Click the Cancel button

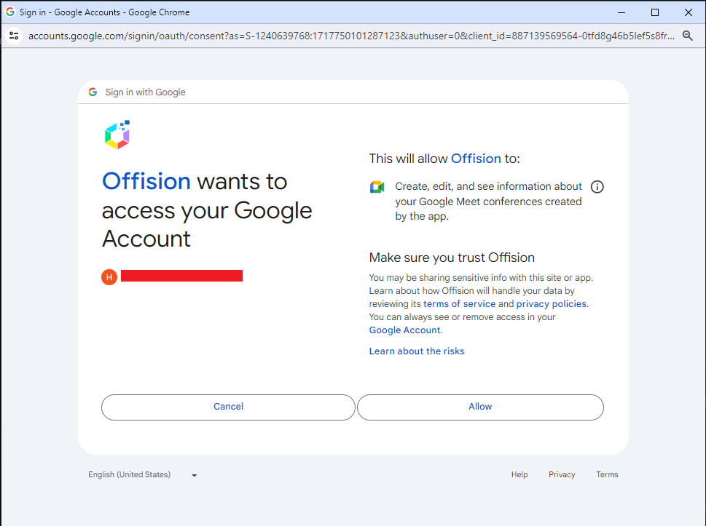(228, 407)
